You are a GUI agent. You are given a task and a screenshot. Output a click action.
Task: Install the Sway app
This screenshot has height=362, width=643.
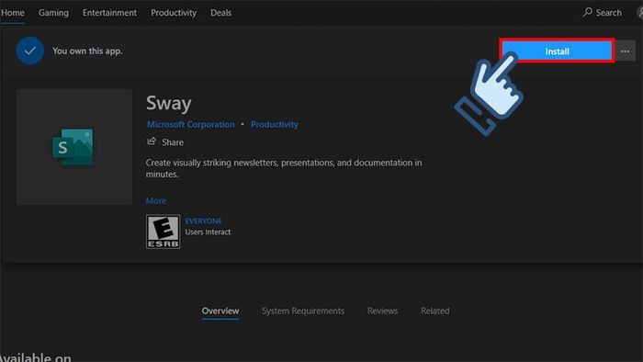(557, 51)
